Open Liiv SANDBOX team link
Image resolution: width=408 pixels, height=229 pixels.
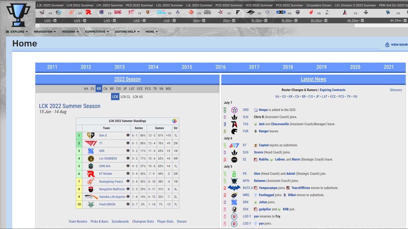tap(108, 158)
